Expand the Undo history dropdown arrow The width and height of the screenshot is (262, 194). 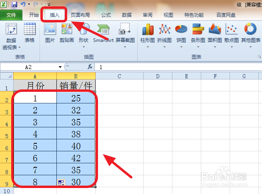click(29, 4)
